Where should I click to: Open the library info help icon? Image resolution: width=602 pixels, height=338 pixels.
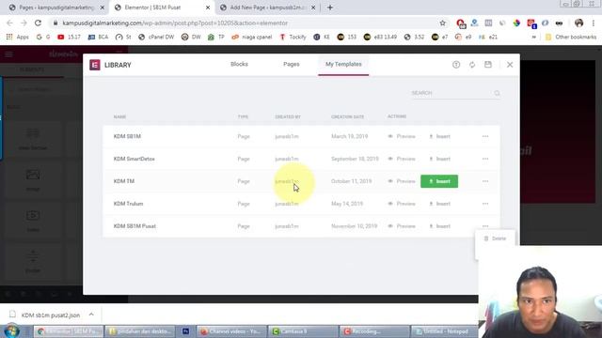(x=456, y=65)
